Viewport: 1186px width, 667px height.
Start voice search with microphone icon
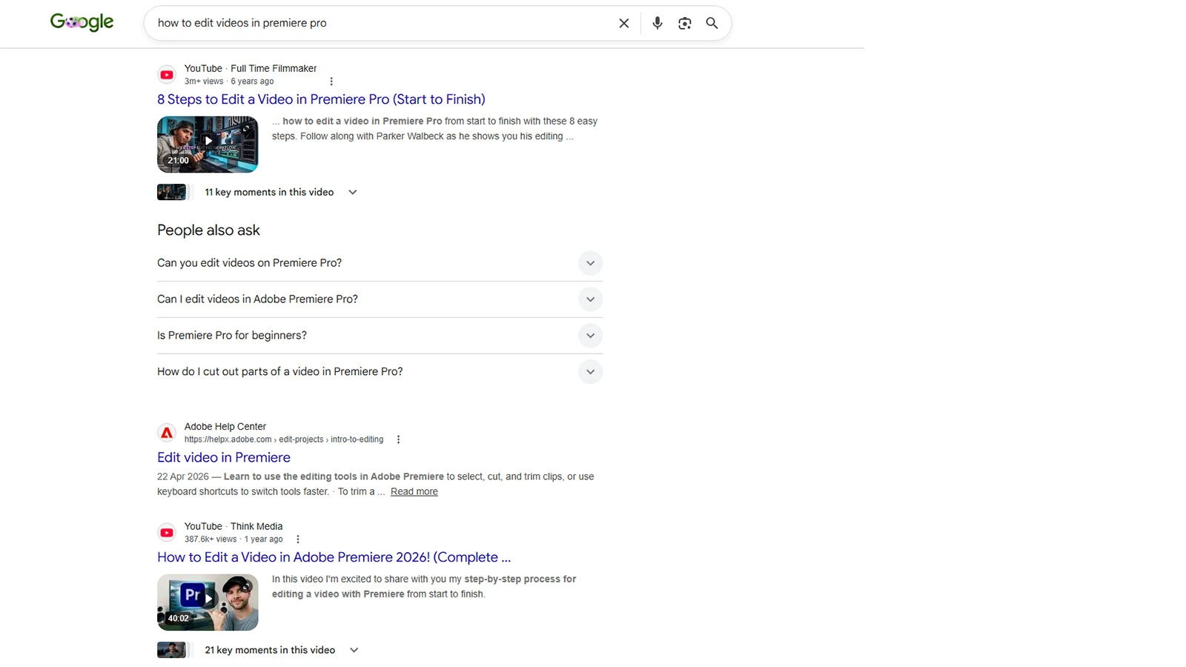(657, 23)
